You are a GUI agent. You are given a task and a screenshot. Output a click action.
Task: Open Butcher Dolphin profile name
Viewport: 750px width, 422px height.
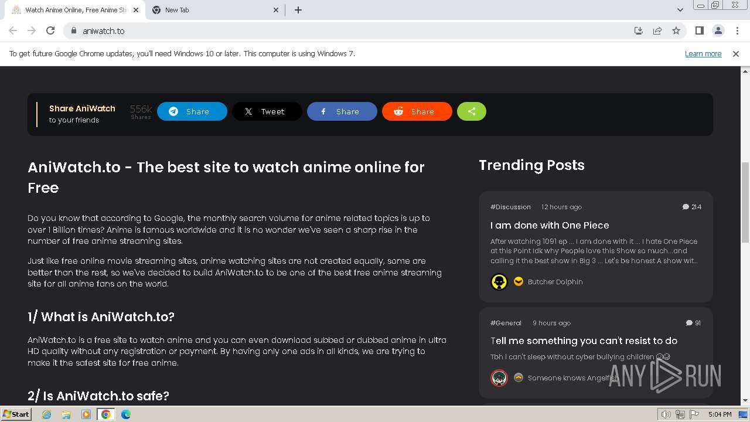pyautogui.click(x=555, y=282)
